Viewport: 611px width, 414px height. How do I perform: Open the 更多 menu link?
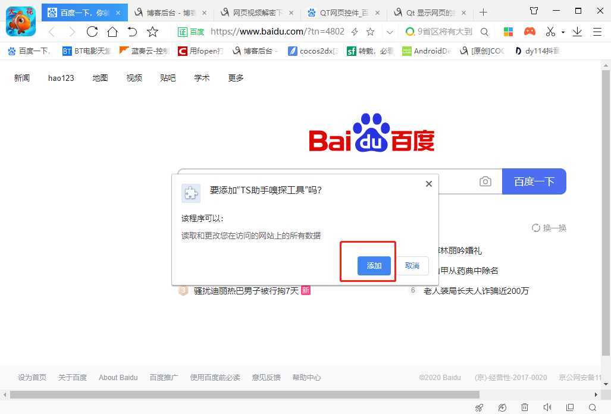coord(236,78)
